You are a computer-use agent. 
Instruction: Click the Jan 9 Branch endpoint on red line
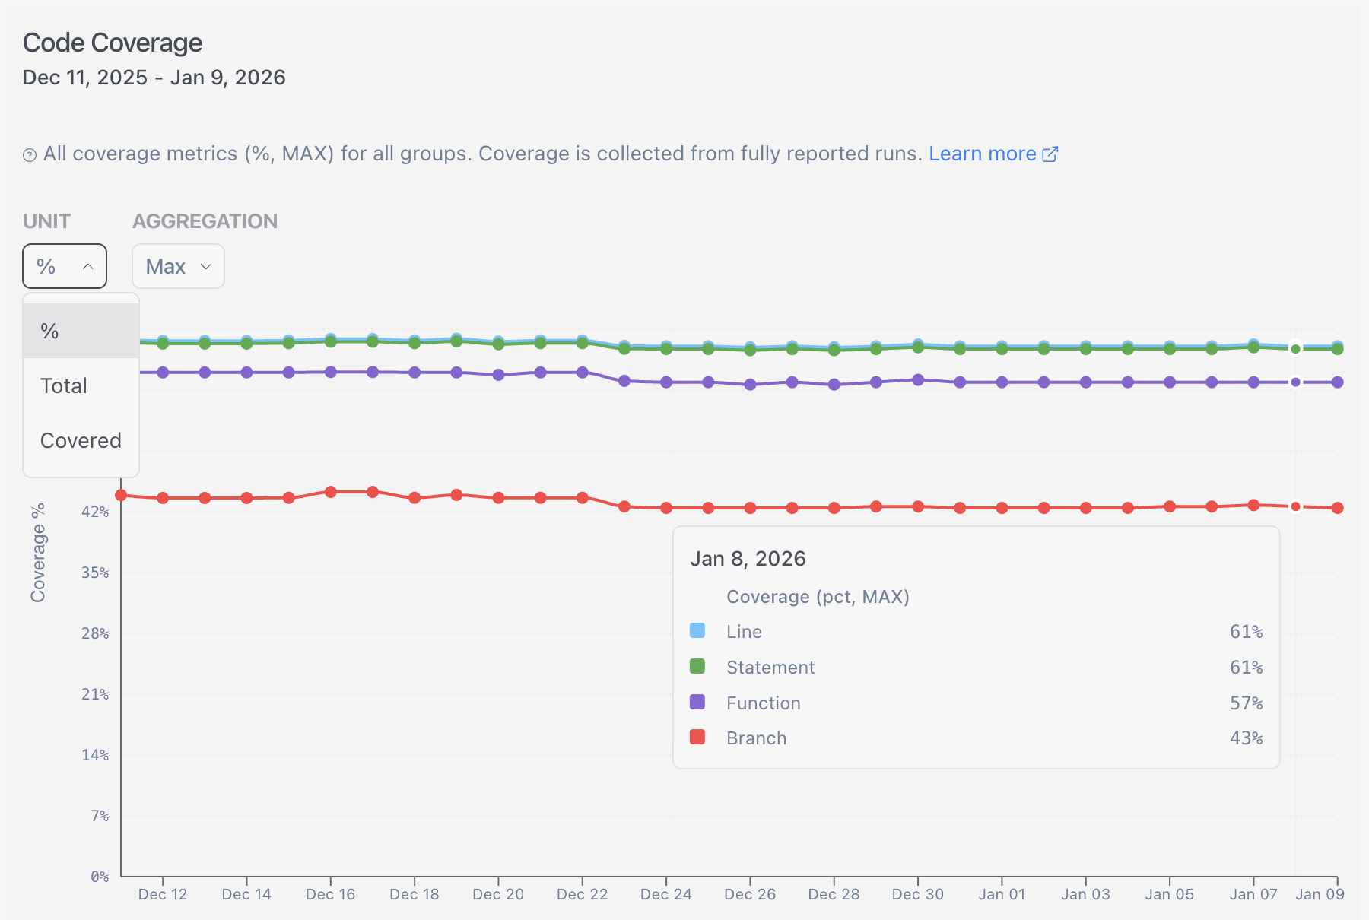click(x=1337, y=508)
